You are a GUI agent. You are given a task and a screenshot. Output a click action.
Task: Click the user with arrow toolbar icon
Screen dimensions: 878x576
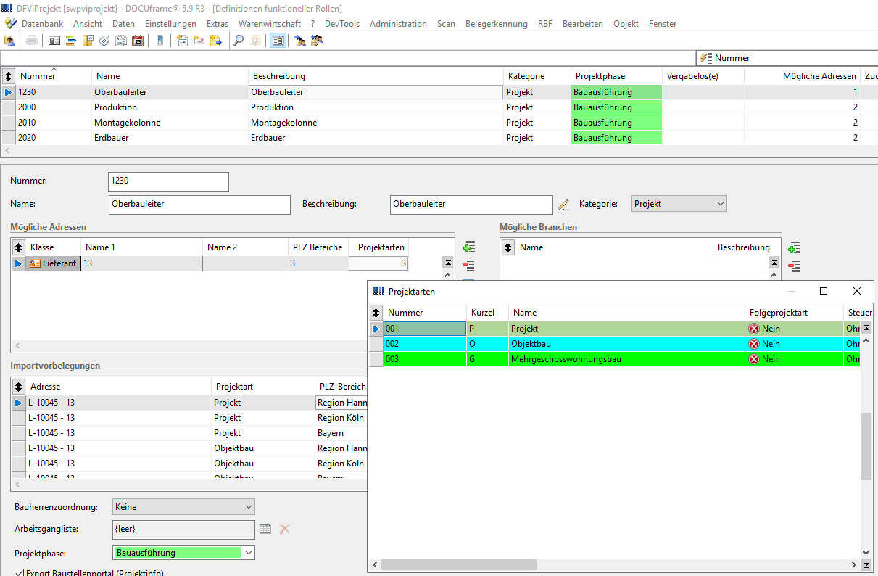pyautogui.click(x=300, y=41)
